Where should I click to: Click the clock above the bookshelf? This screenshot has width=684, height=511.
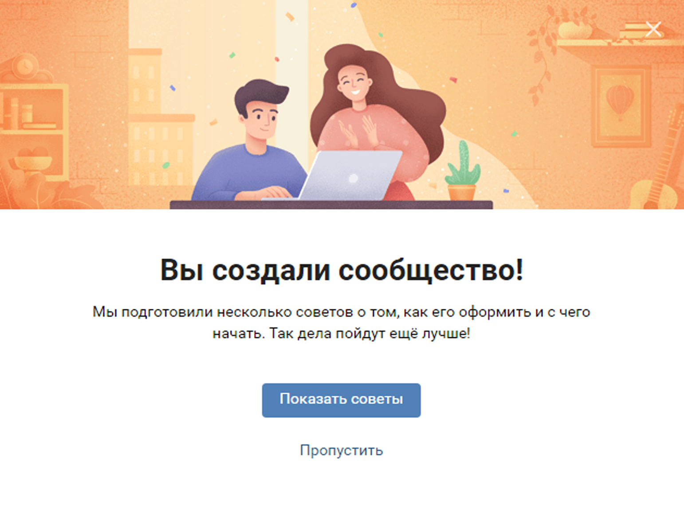25,67
